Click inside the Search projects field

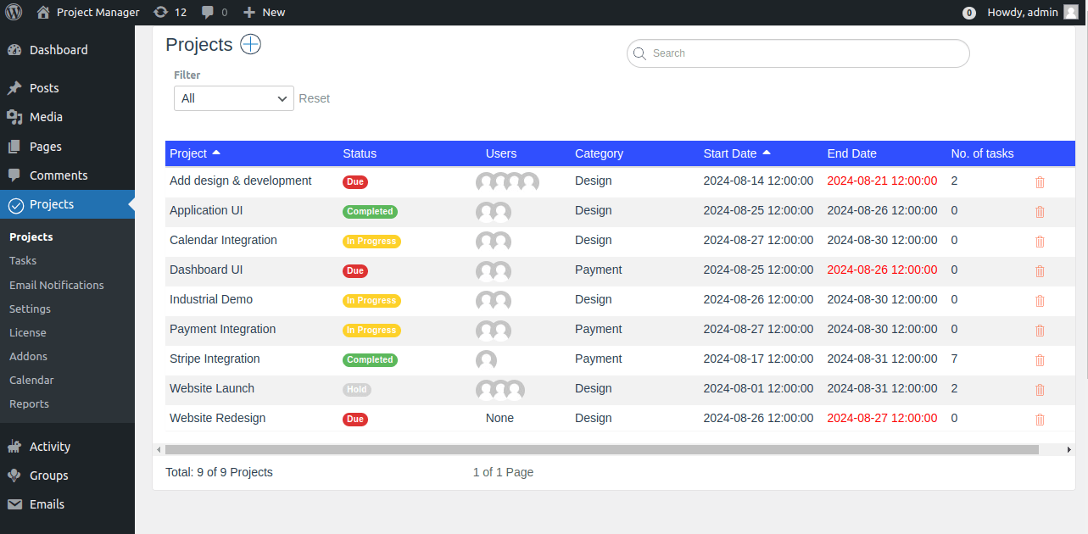coord(797,53)
